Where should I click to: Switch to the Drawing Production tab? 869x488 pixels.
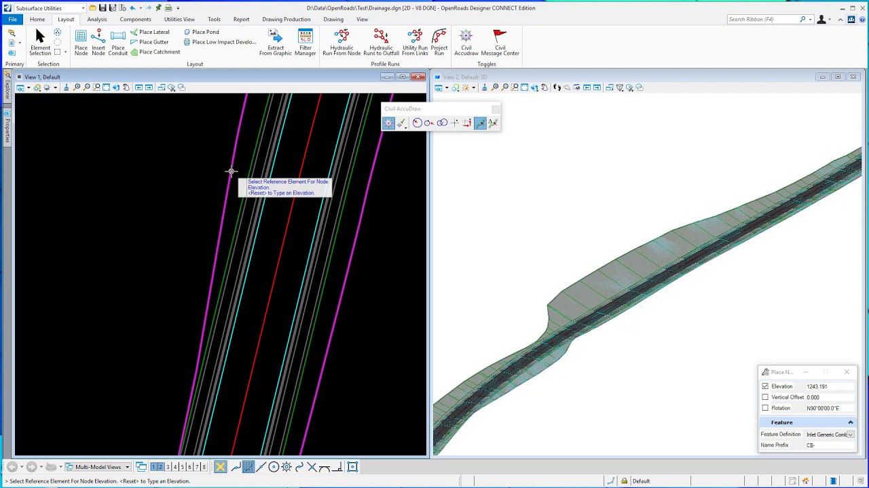[x=286, y=19]
